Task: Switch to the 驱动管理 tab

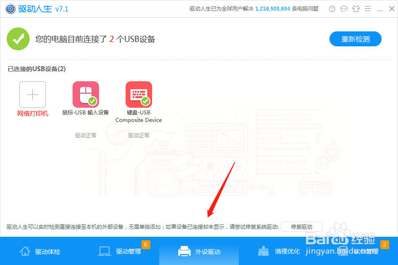Action: (x=119, y=251)
